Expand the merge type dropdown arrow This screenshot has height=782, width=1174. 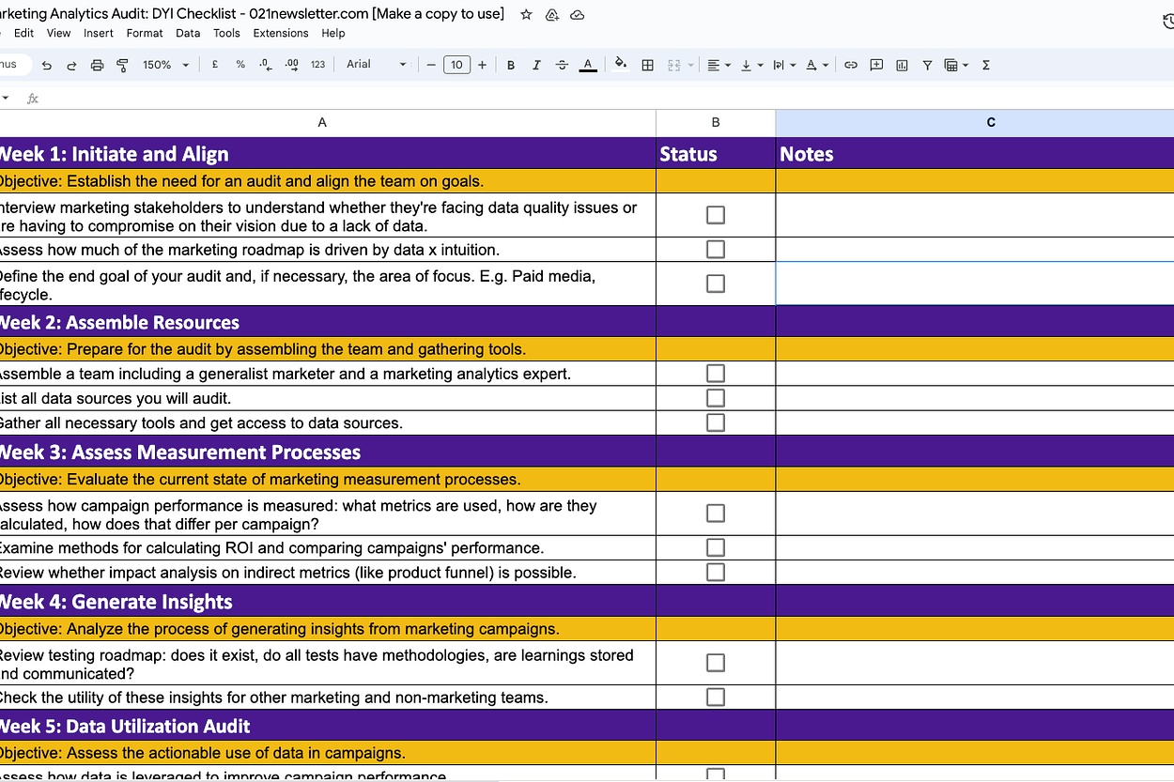point(691,65)
